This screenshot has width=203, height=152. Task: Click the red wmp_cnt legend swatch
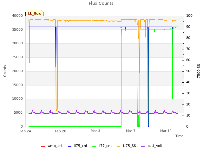[43, 146]
